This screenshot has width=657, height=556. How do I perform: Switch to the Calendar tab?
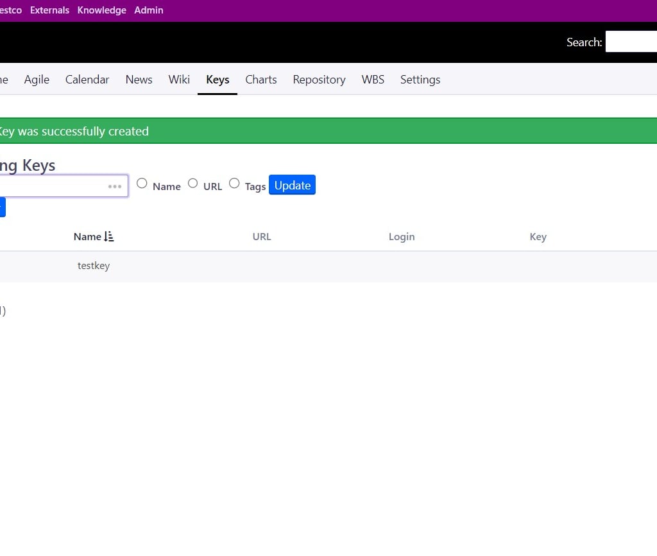click(87, 80)
